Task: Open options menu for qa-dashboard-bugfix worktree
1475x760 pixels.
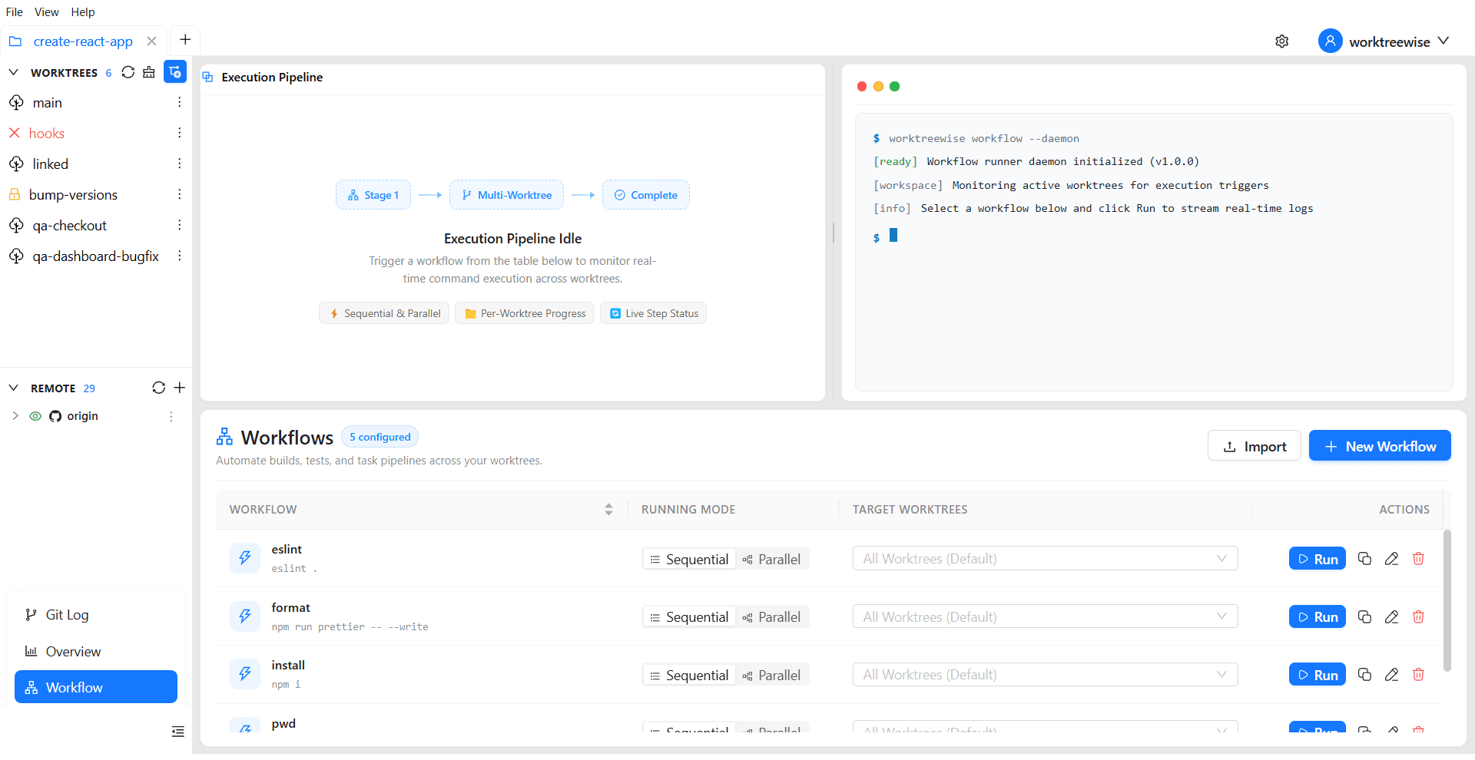Action: [179, 256]
